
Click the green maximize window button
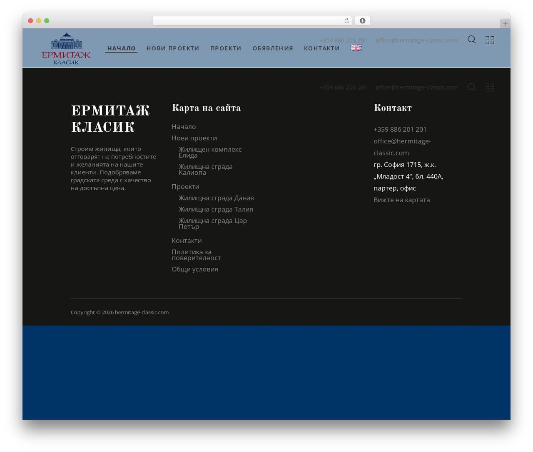pos(47,21)
